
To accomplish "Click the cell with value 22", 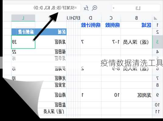I will pyautogui.click(x=23, y=52).
